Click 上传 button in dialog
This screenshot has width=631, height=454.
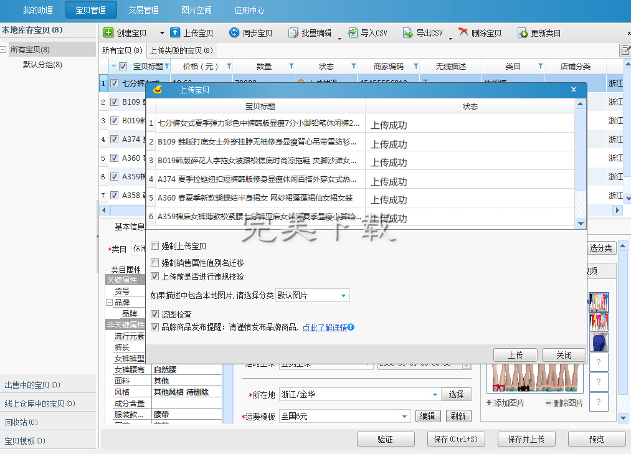(x=515, y=355)
